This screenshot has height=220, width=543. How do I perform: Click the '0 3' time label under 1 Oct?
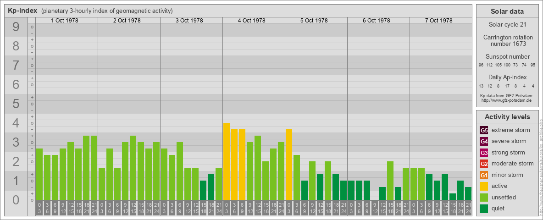click(39, 209)
